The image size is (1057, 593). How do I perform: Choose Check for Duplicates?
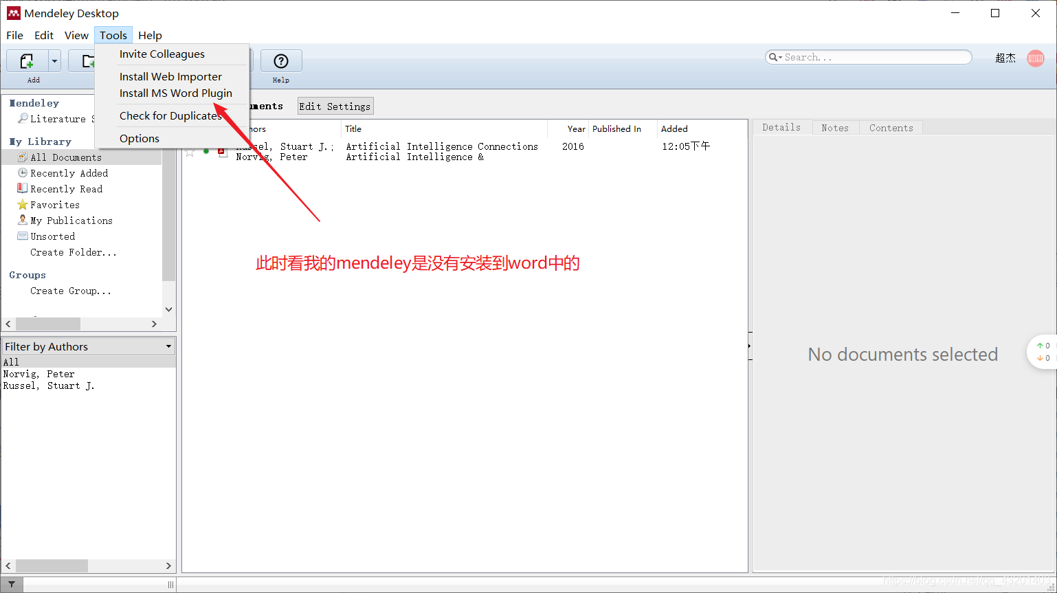coord(172,116)
